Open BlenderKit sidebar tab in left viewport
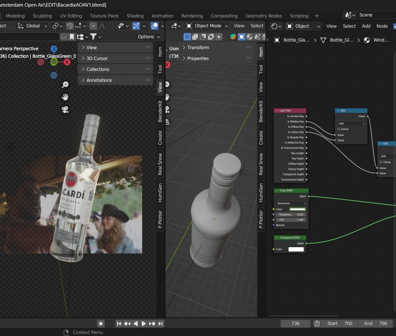This screenshot has width=396, height=336. pyautogui.click(x=160, y=111)
